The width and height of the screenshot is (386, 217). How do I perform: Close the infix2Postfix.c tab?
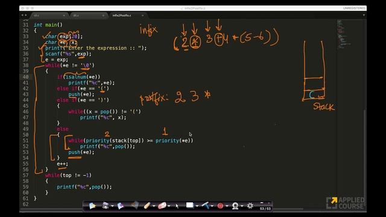tap(142, 16)
